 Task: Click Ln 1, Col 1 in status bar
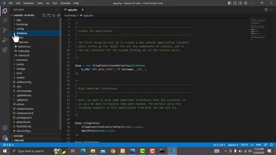[x=219, y=145]
